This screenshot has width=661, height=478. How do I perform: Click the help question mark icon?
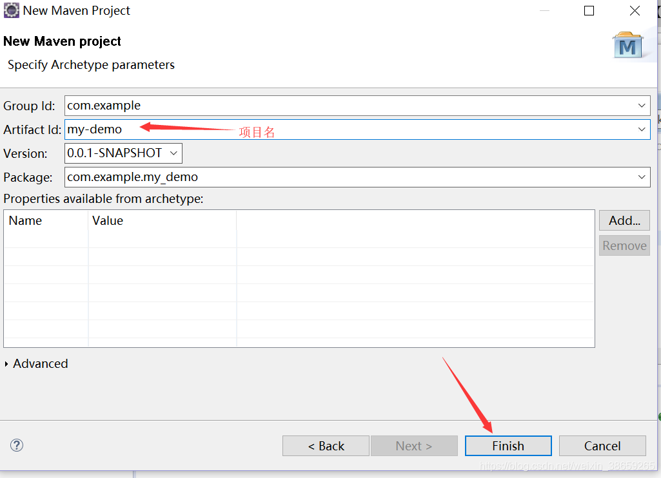click(17, 445)
